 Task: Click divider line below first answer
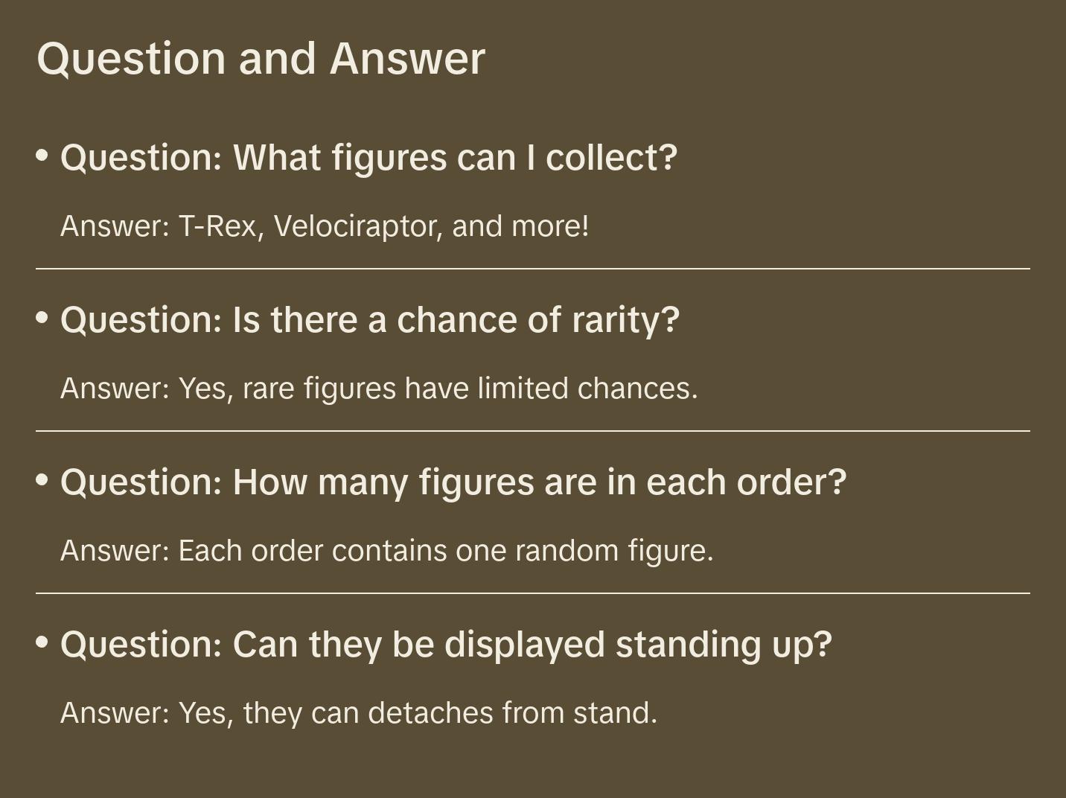(x=533, y=269)
